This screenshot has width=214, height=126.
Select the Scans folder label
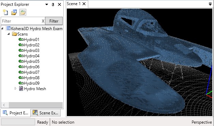click(22, 34)
